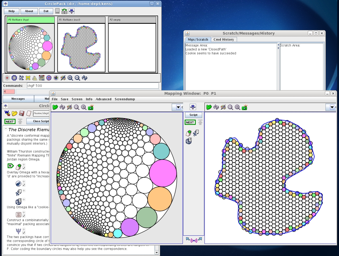Image resolution: width=339 pixels, height=256 pixels.
Task: Click the wolf icon in the script
Action: pyautogui.click(x=18, y=184)
